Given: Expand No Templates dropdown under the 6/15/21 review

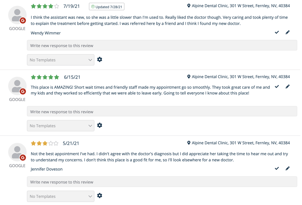Looking at the screenshot, I should pos(61,126).
